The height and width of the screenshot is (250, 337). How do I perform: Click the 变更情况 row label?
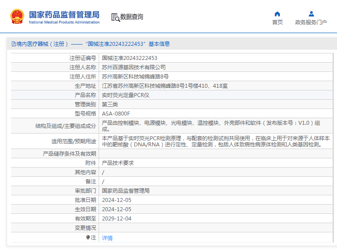coord(85,228)
